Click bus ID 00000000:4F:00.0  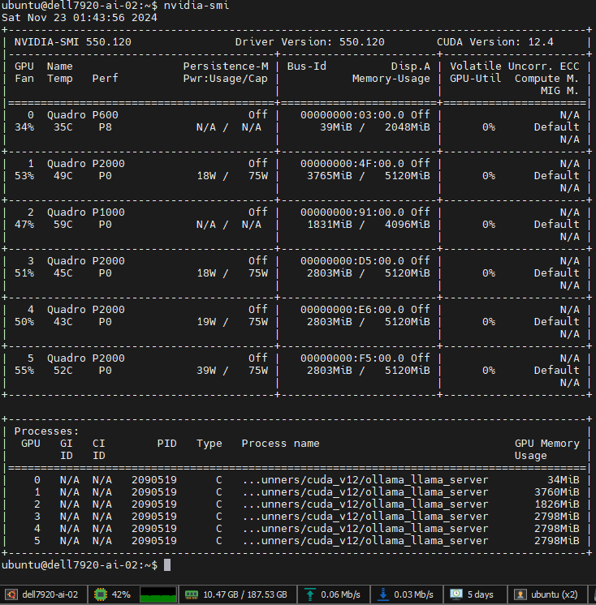352,164
